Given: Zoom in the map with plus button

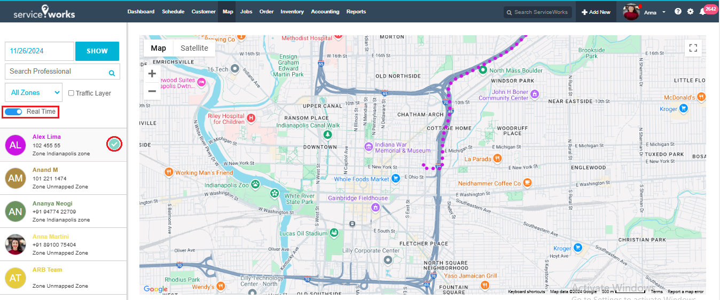Looking at the screenshot, I should (152, 74).
